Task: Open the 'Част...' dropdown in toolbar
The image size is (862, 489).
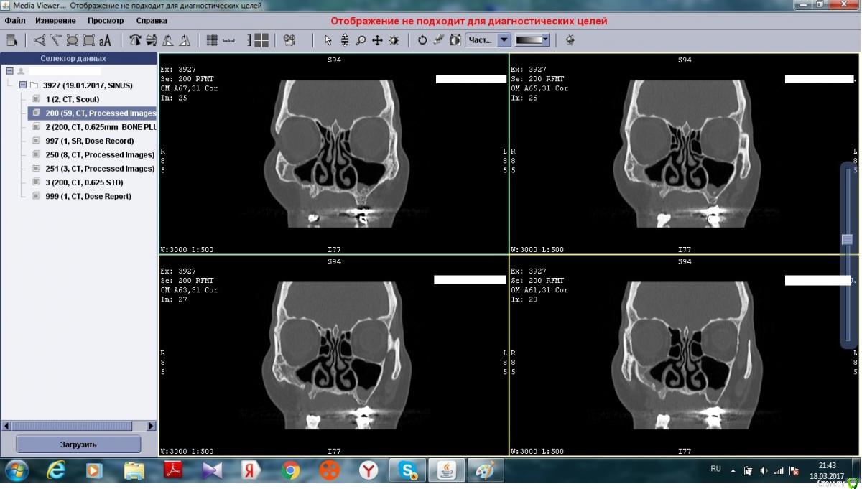Action: (504, 40)
